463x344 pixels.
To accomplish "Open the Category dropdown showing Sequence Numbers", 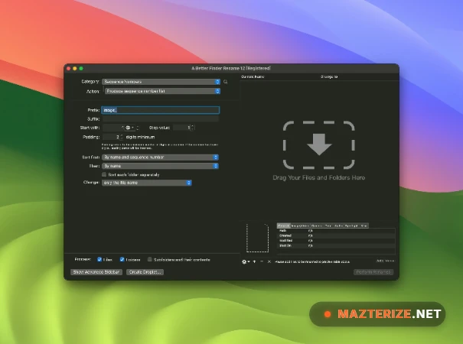I will [x=161, y=82].
